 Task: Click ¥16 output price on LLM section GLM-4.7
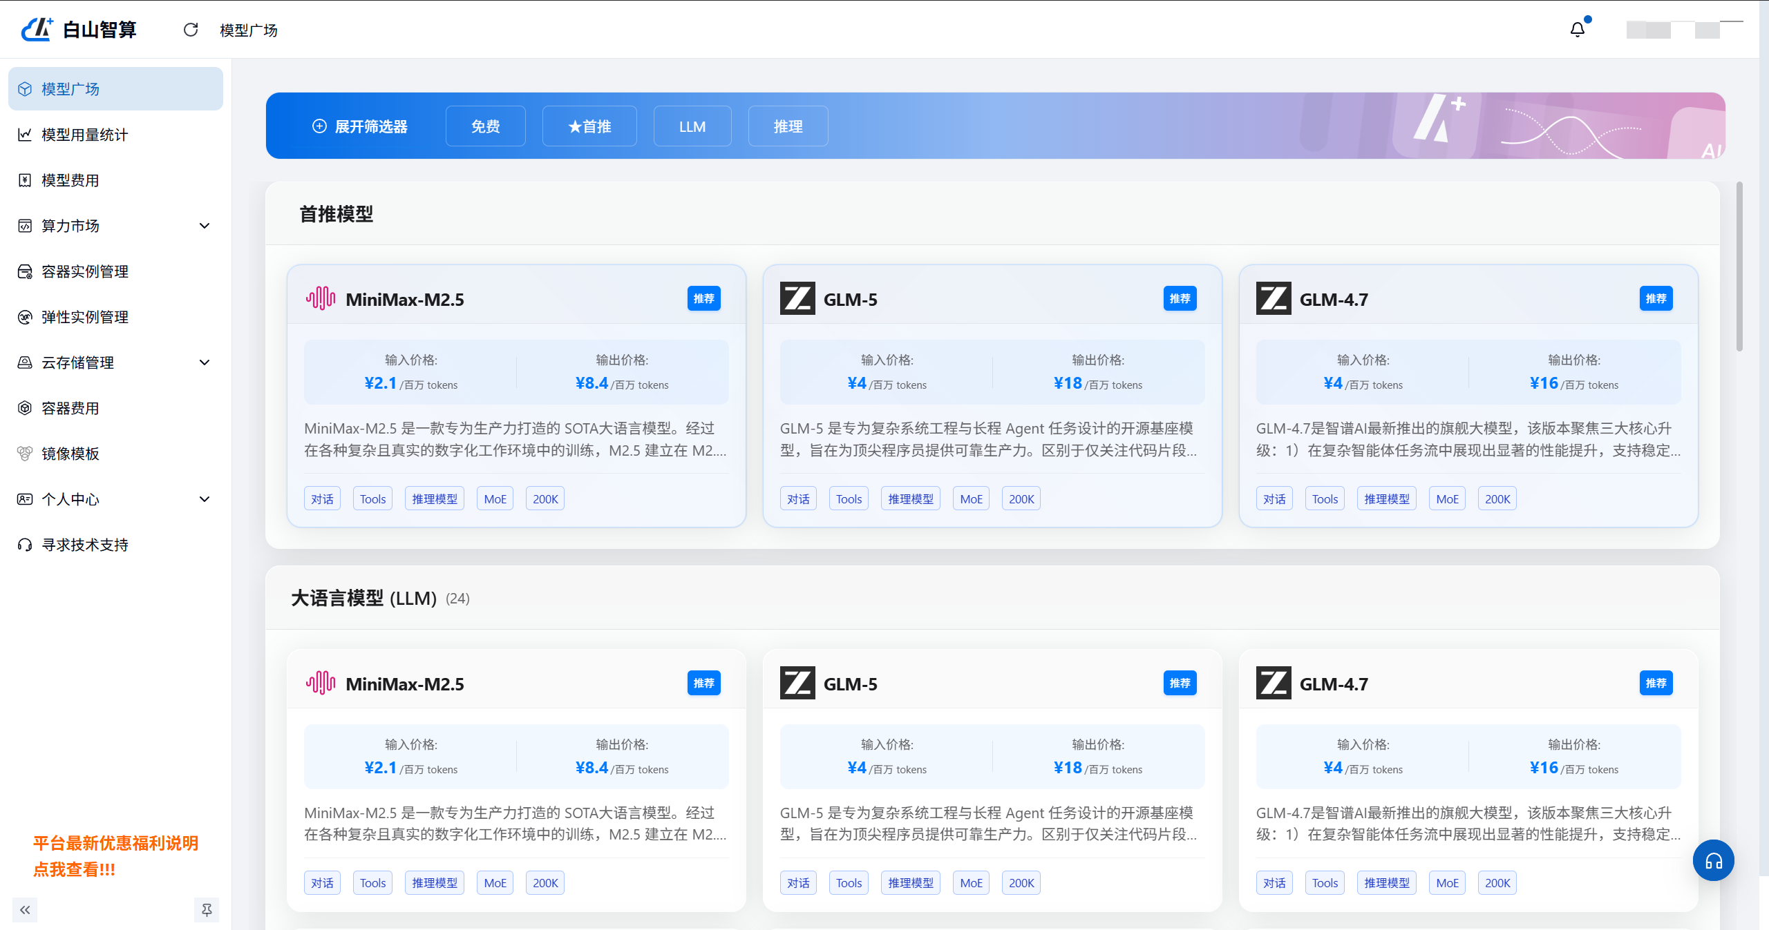(1544, 768)
